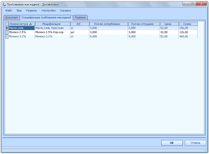Select the Спецификация требования-накладной tab
This screenshot has height=154, width=209.
pyautogui.click(x=46, y=17)
